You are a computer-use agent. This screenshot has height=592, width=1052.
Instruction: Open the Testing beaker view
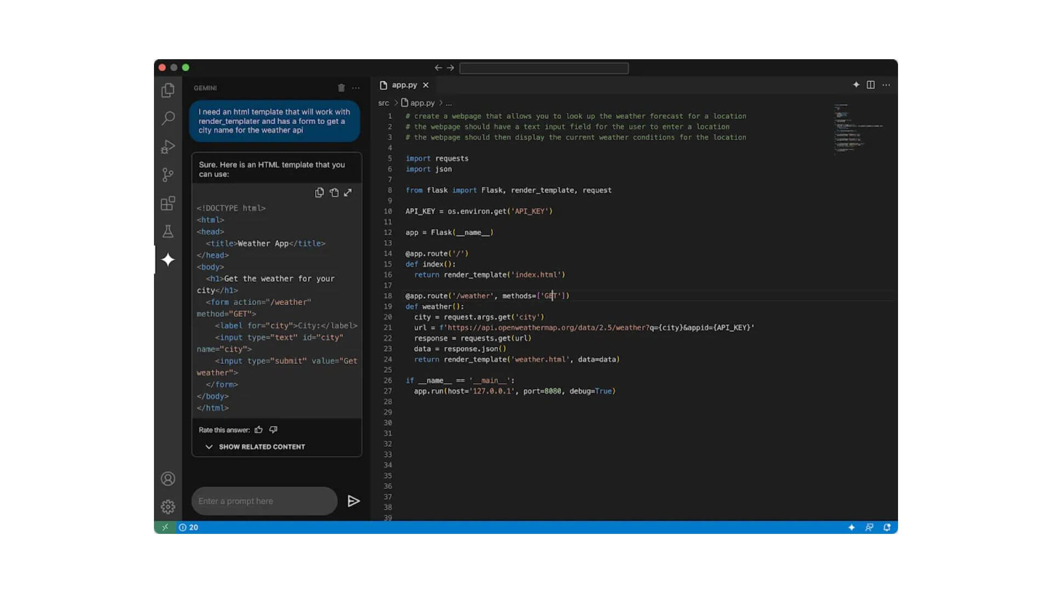[x=168, y=231]
